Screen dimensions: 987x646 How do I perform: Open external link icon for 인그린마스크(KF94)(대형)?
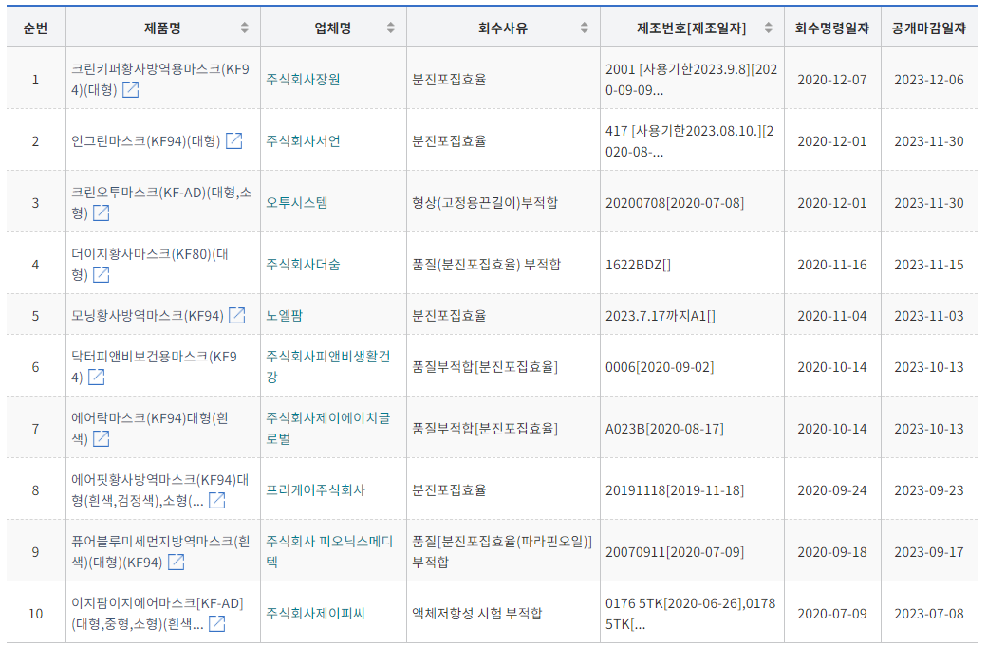coord(233,141)
